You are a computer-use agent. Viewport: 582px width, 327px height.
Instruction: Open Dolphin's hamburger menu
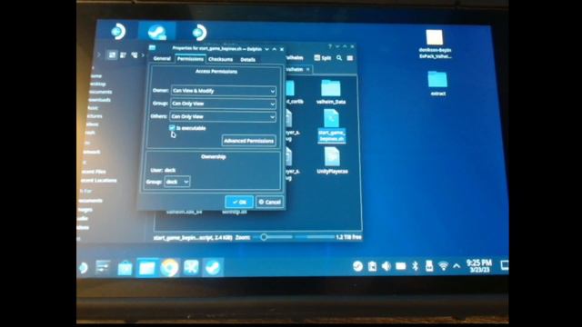[349, 58]
